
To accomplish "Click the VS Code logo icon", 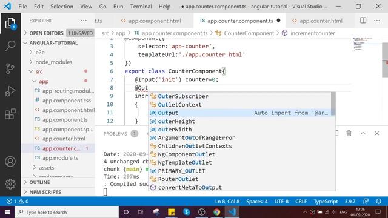I will click(x=7, y=6).
